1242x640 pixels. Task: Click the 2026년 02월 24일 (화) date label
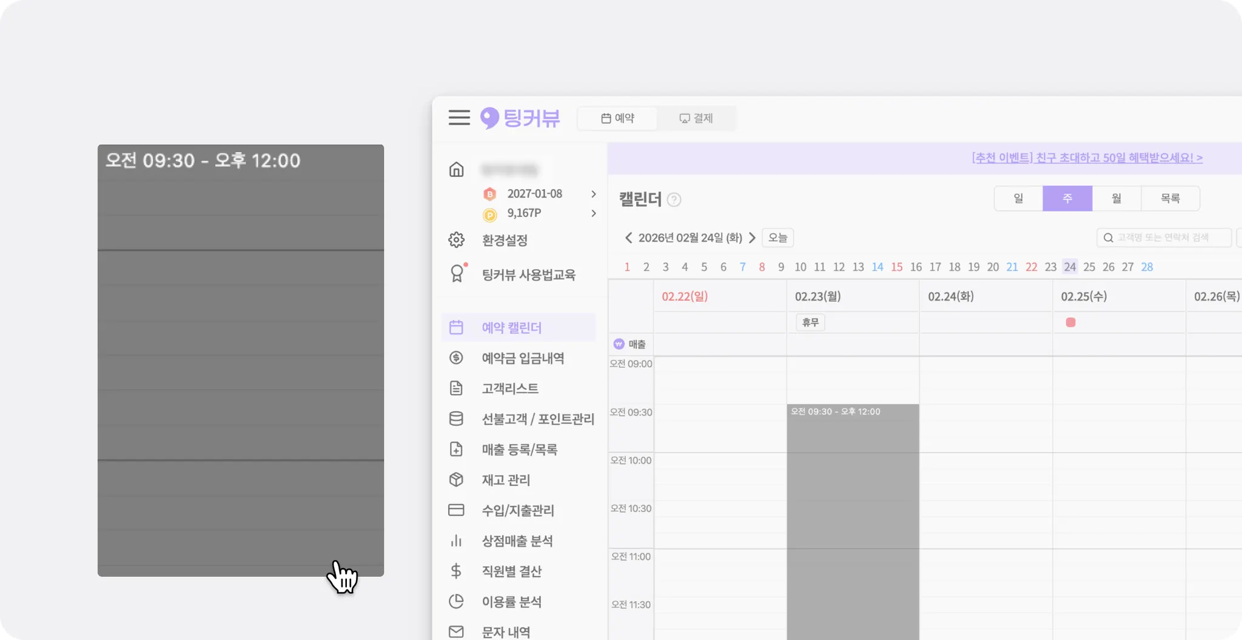click(x=690, y=238)
